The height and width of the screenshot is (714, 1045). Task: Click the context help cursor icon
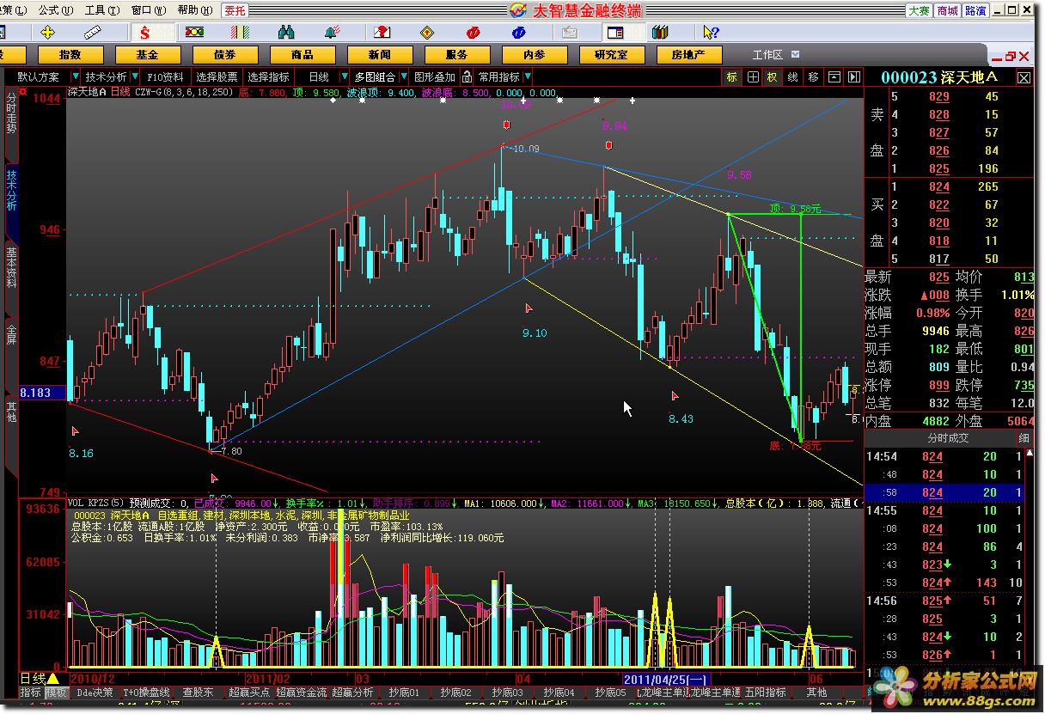[x=710, y=33]
